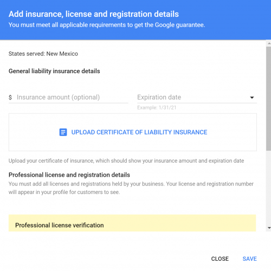Click the document icon beside Upload Certificate
The width and height of the screenshot is (271, 271).
(x=63, y=132)
